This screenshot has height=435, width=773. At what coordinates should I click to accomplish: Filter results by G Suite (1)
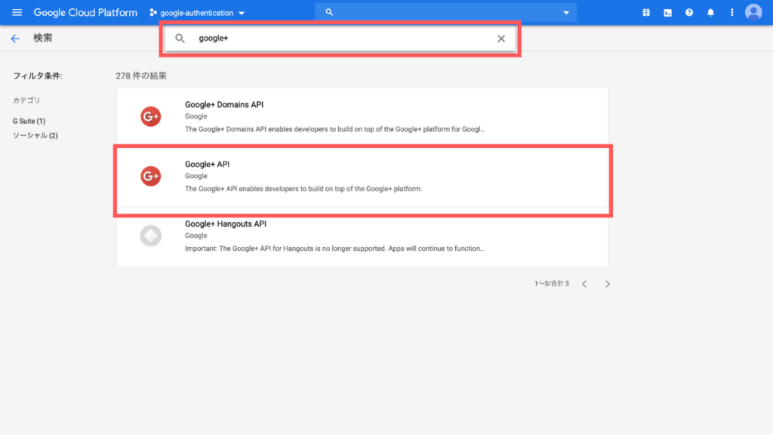(28, 120)
